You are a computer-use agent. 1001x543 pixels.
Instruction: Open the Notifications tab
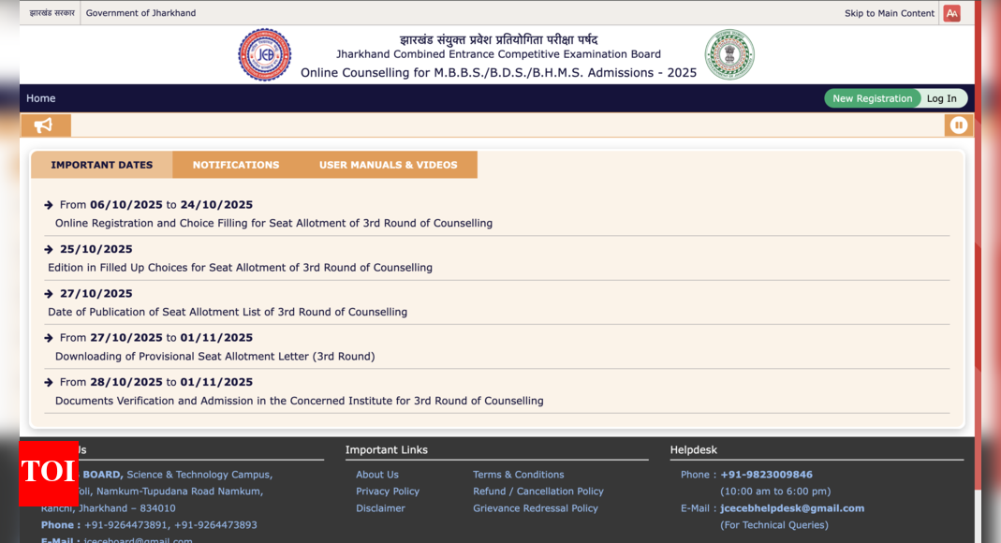click(x=236, y=165)
